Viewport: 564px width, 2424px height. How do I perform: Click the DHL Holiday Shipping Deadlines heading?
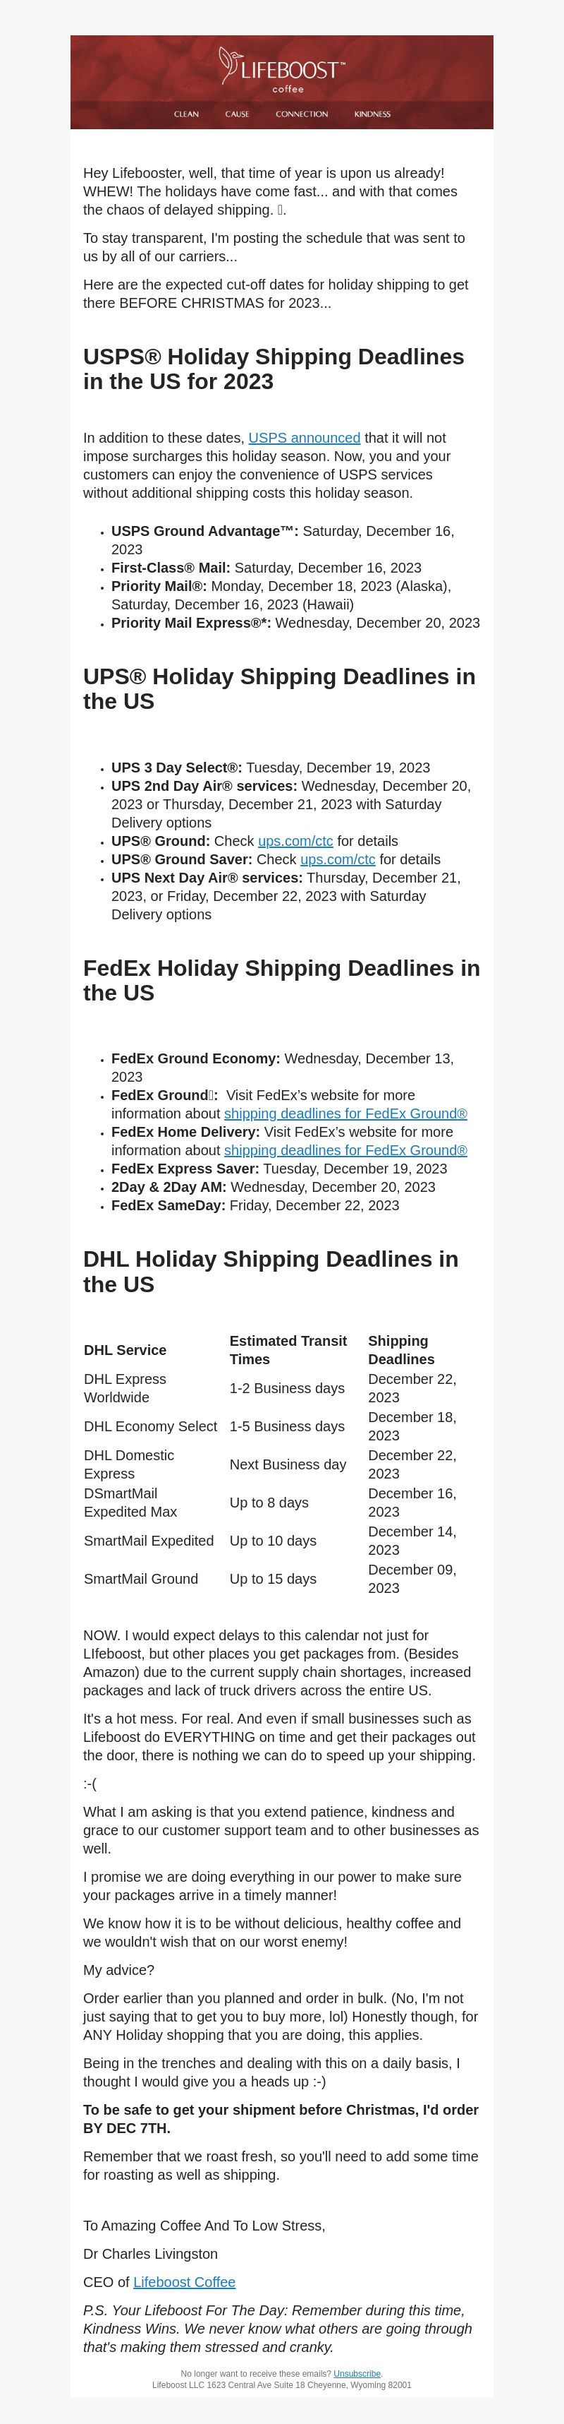[271, 1271]
